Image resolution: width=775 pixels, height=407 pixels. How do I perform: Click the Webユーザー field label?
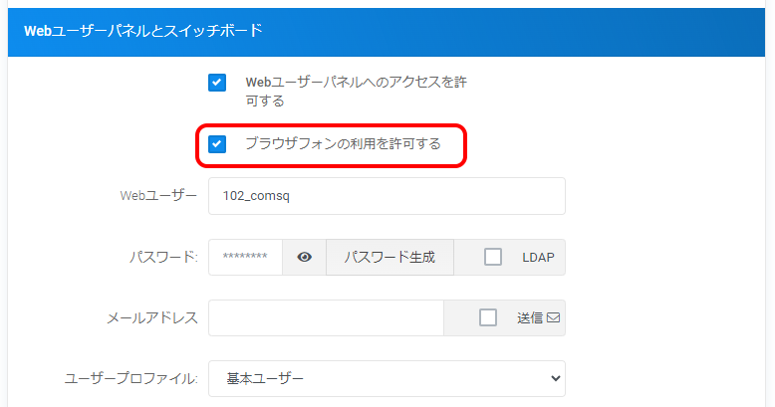[x=157, y=197]
